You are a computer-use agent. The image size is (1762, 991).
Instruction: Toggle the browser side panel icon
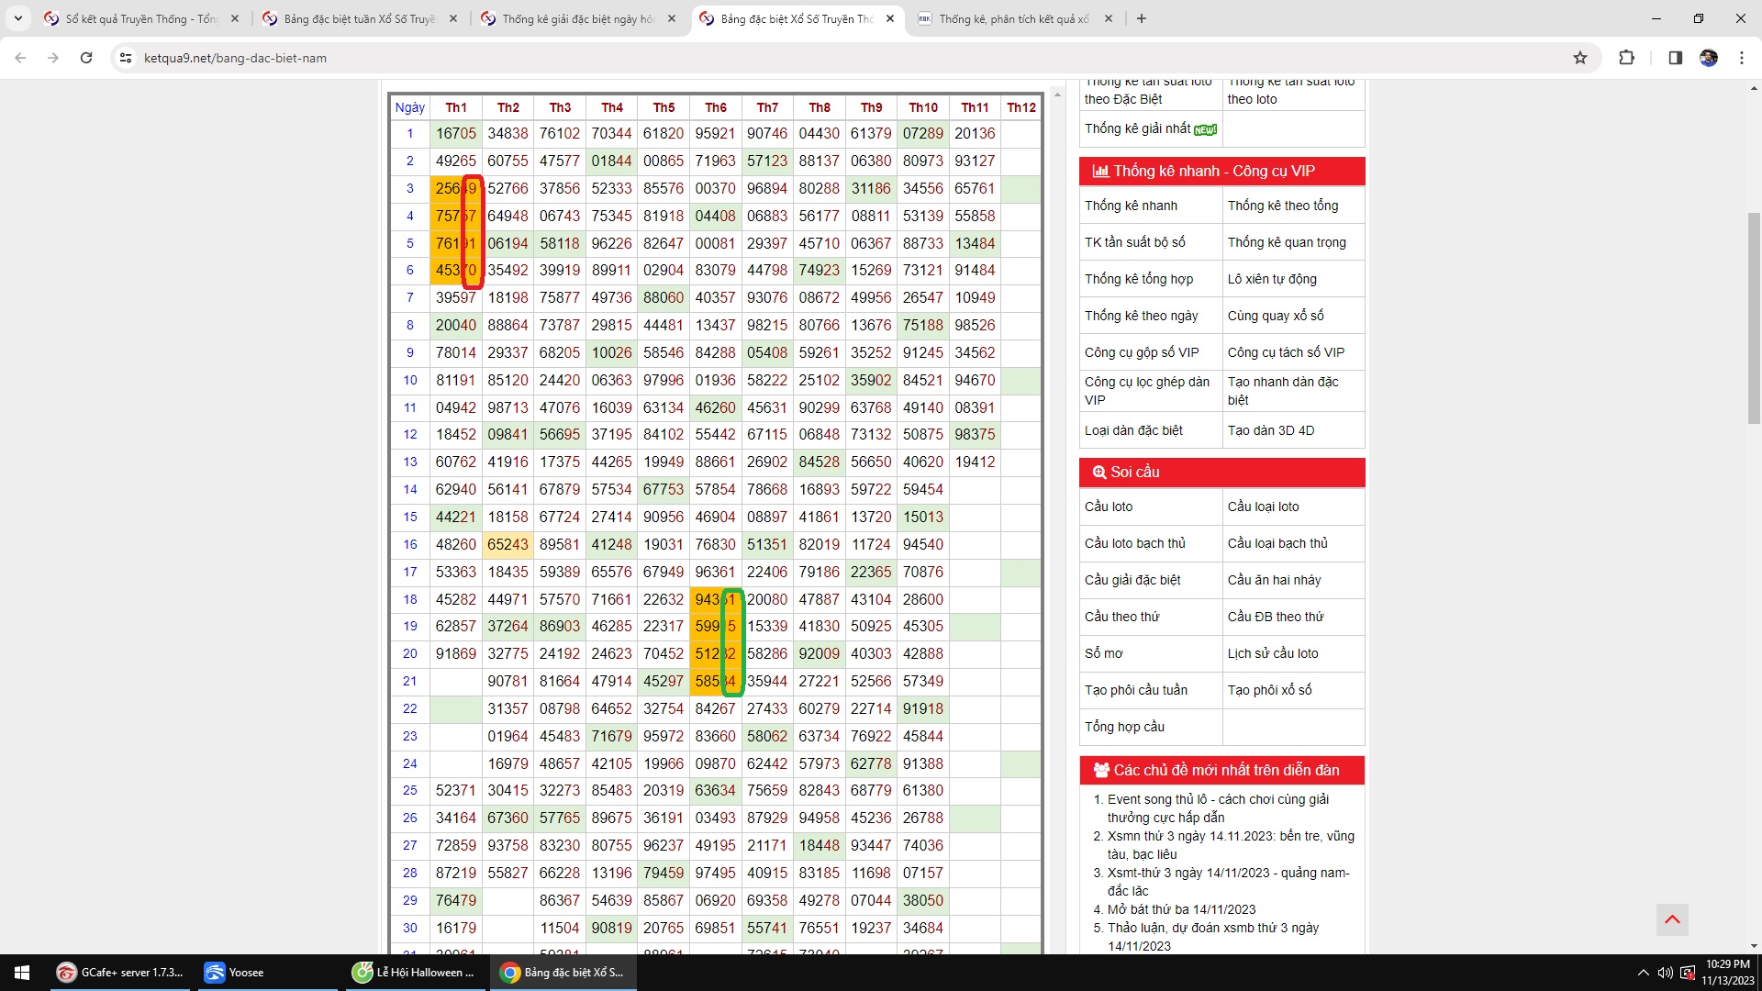tap(1675, 58)
